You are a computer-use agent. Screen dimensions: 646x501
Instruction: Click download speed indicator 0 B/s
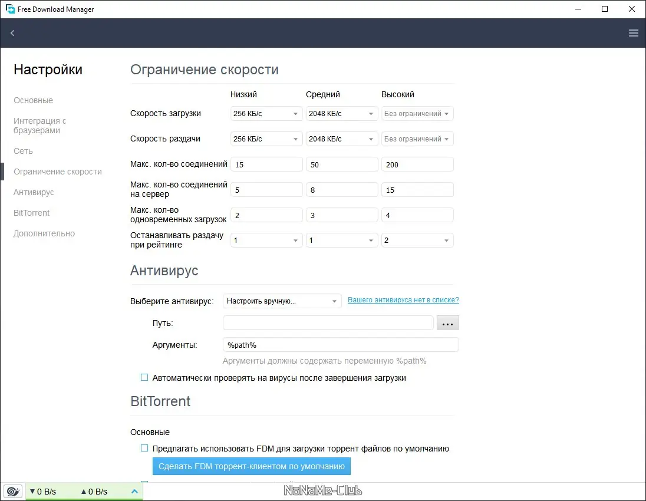pyautogui.click(x=43, y=492)
